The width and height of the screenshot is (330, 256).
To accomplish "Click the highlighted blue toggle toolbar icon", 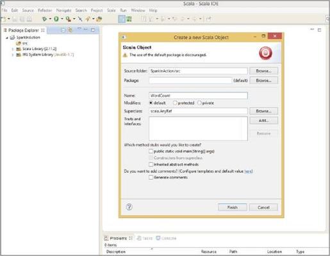I will 122,19.
